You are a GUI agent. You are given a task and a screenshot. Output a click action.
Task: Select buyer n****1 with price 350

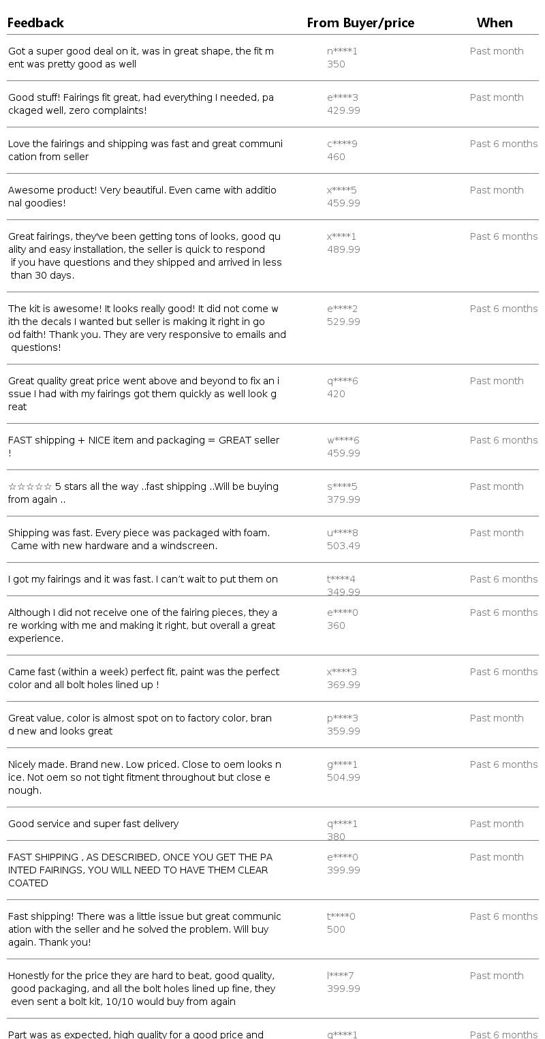(x=342, y=57)
